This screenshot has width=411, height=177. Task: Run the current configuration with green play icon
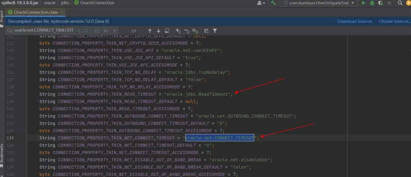click(363, 3)
